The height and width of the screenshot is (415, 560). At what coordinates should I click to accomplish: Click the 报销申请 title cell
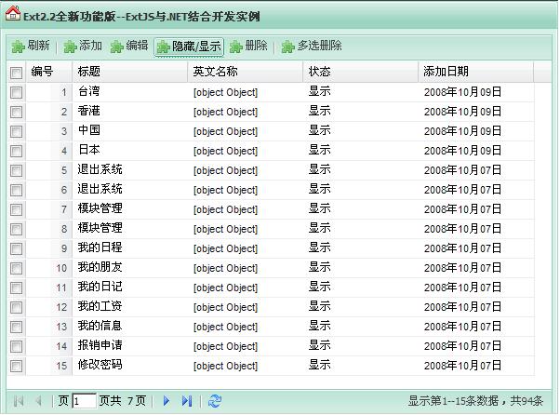[129, 346]
